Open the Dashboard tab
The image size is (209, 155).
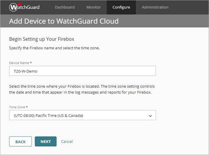(65, 7)
